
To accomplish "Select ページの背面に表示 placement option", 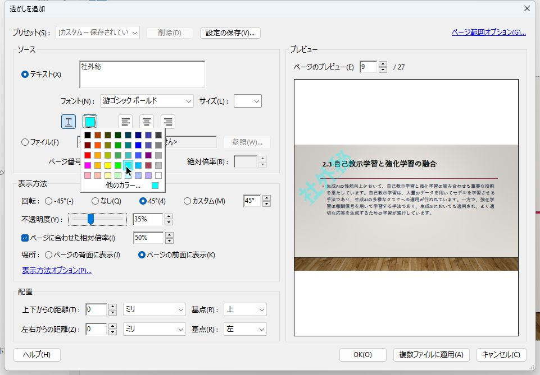I will pos(49,253).
